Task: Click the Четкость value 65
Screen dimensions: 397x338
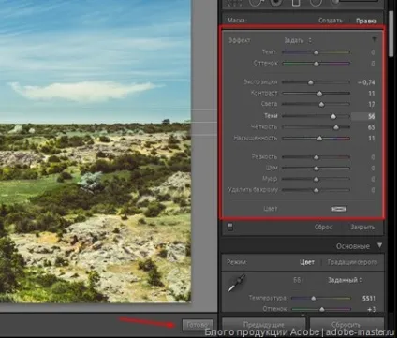Action: click(371, 127)
